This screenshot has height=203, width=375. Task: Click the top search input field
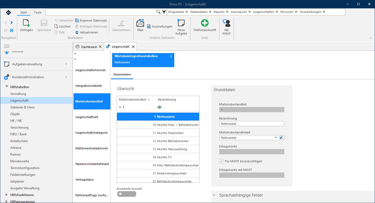point(101,12)
